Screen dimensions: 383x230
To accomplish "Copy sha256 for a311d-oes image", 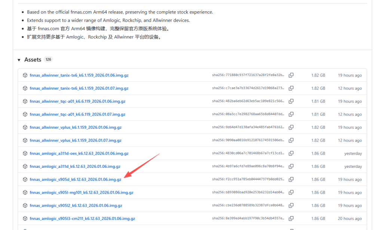I will 291,154.
